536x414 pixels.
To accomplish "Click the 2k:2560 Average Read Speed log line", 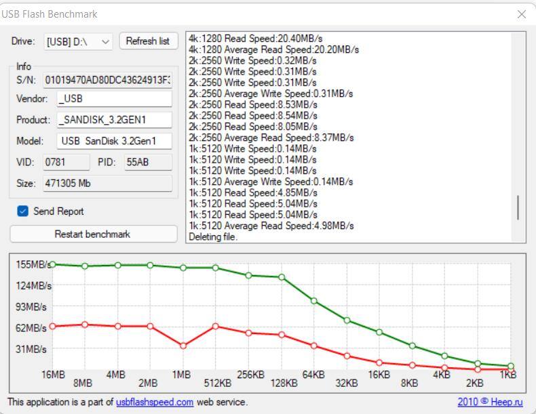I will tap(271, 138).
